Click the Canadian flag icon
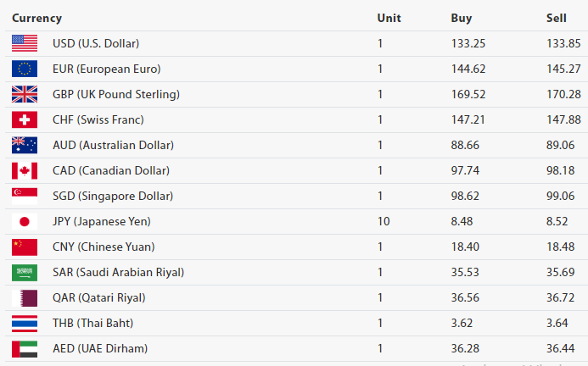The image size is (588, 366). [x=25, y=170]
